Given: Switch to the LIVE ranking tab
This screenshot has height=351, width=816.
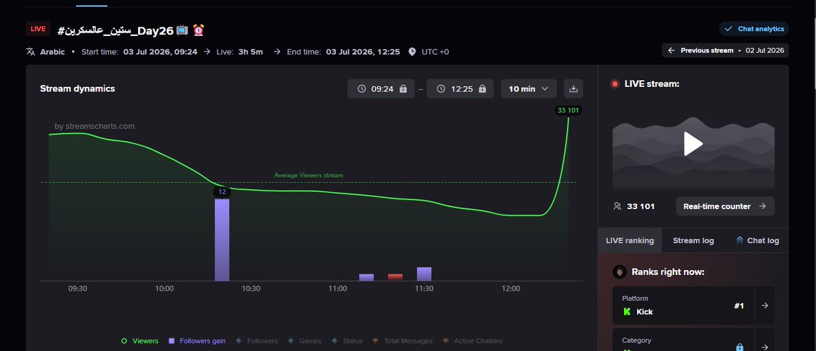Looking at the screenshot, I should pyautogui.click(x=630, y=240).
